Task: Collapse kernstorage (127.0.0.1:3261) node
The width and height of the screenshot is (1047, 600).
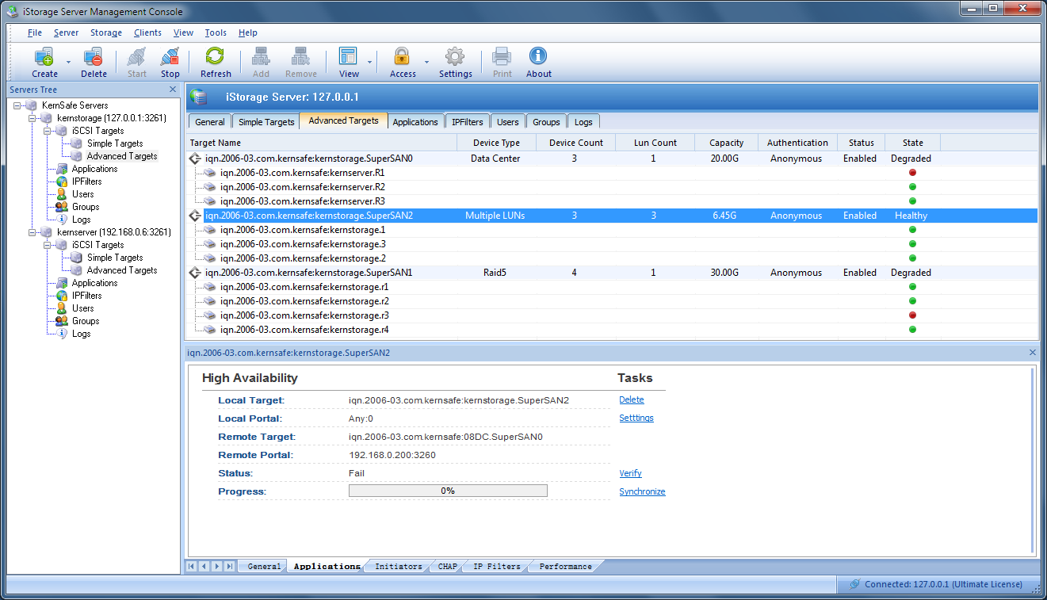Action: pyautogui.click(x=32, y=118)
